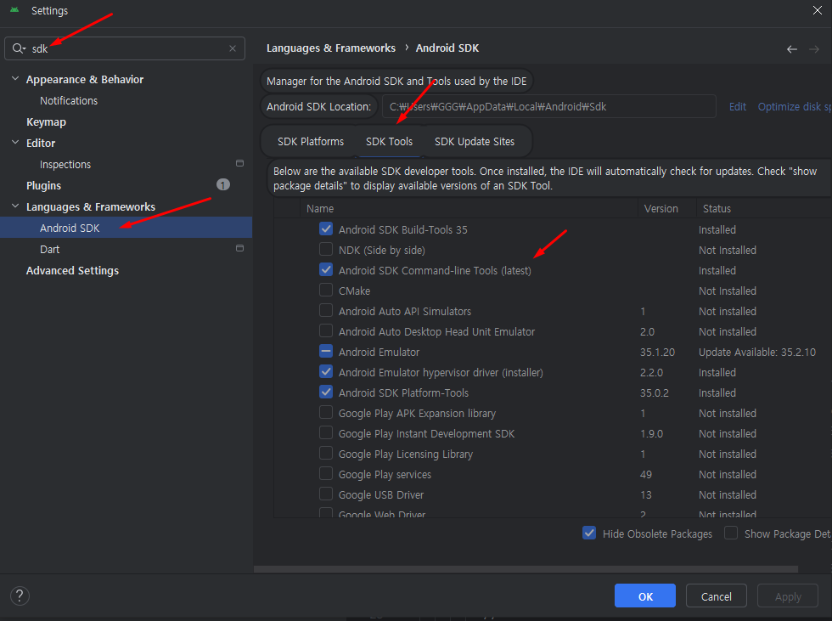Collapse the Languages & Frameworks section

click(15, 206)
